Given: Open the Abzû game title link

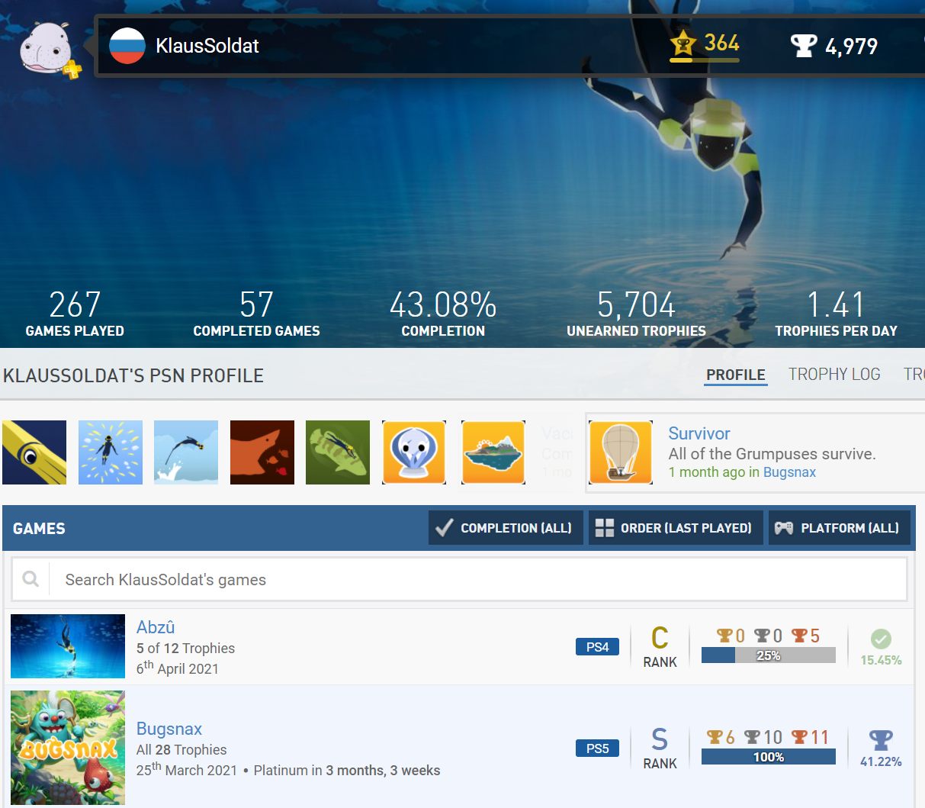Looking at the screenshot, I should (x=156, y=627).
